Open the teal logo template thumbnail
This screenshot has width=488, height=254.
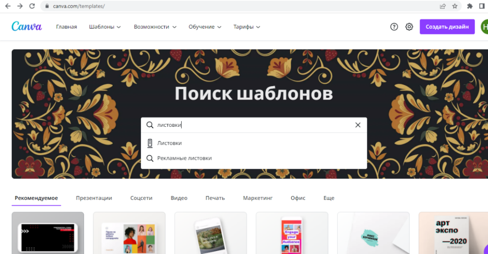[373, 233]
